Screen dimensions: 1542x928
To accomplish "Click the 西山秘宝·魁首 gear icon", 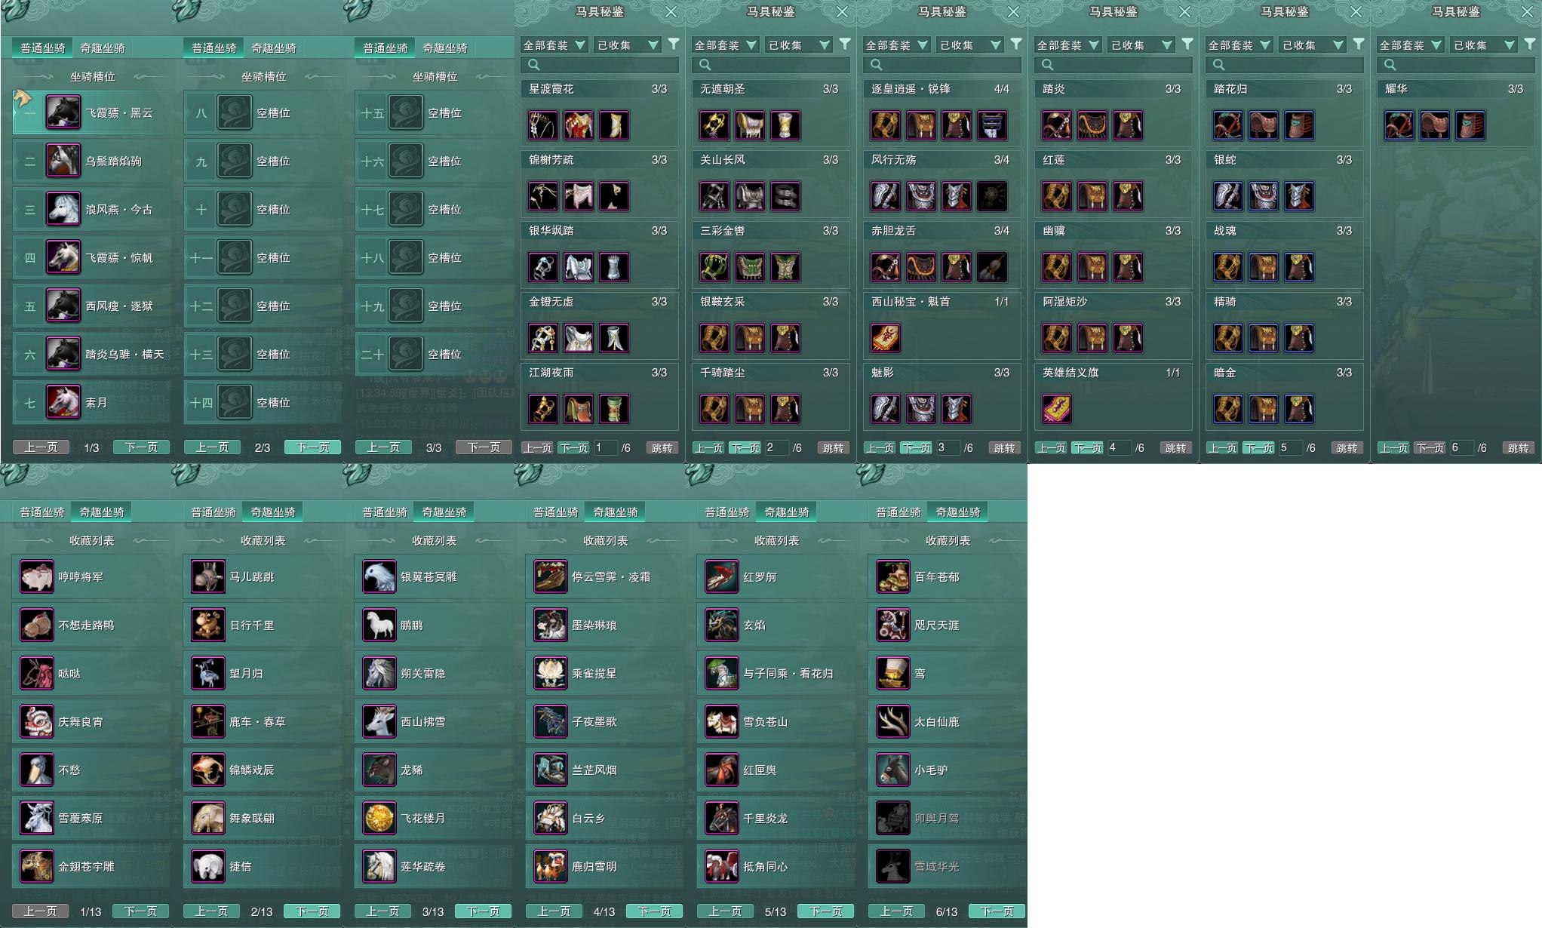I will click(885, 338).
